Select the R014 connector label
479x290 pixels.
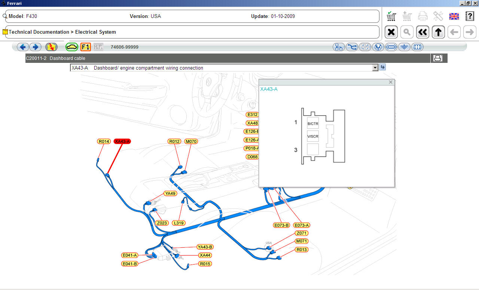pyautogui.click(x=104, y=141)
